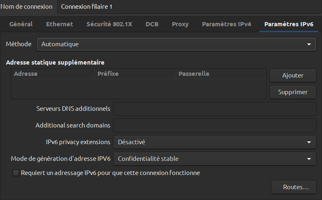Open the Général tab
Screen dimensions: 322x200
(x=21, y=24)
